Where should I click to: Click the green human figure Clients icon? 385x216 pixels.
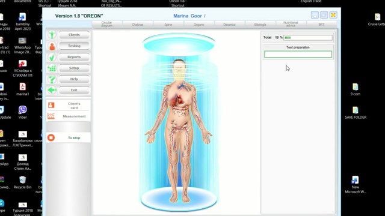point(52,35)
